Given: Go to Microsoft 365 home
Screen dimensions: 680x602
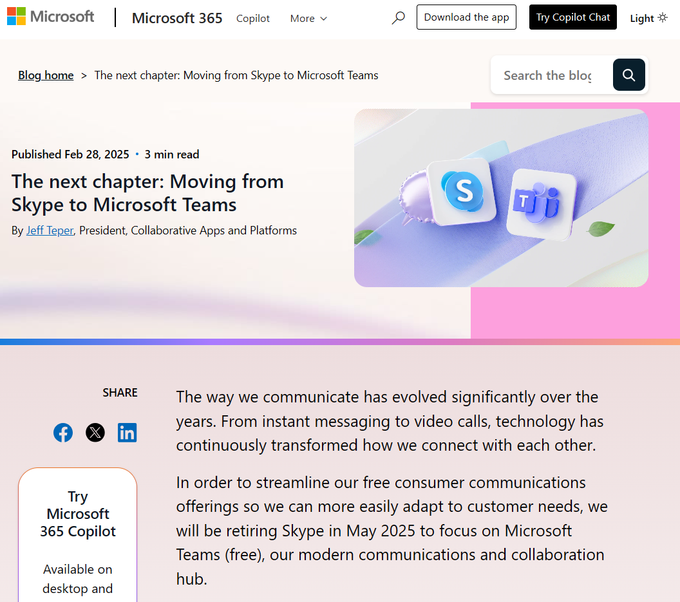Looking at the screenshot, I should [x=177, y=18].
